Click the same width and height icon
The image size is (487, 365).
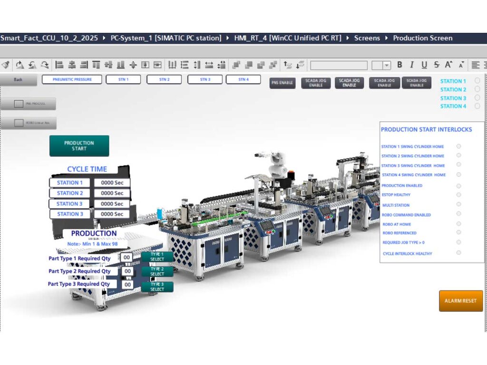(x=222, y=65)
